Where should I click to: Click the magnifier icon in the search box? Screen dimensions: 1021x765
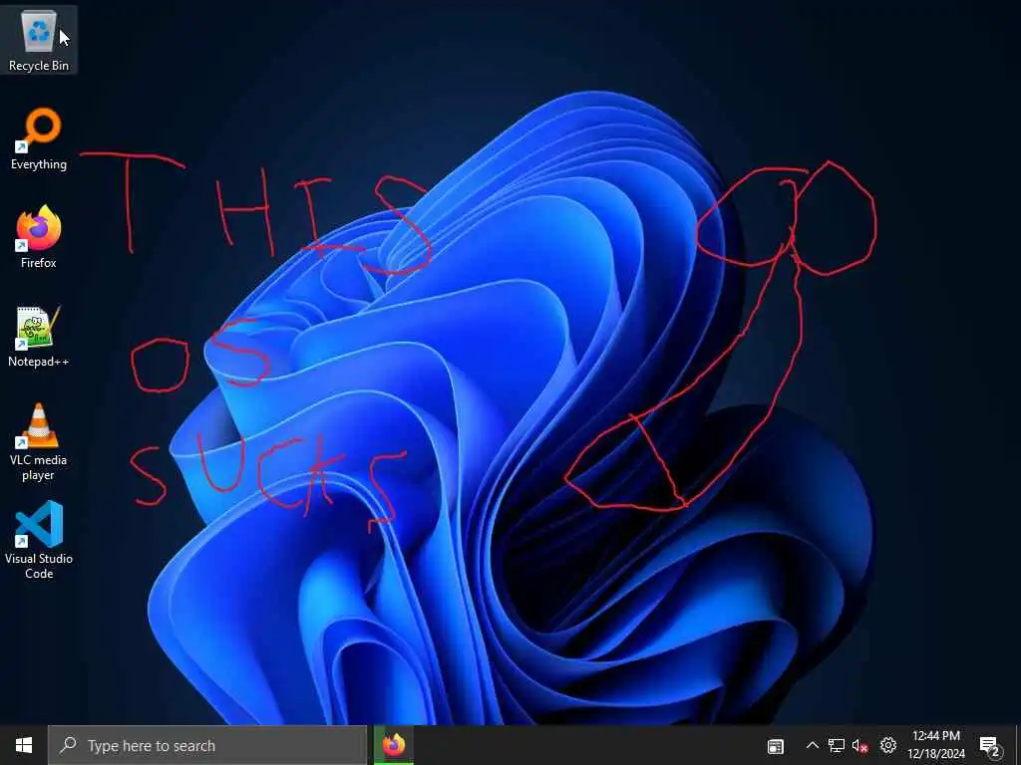click(69, 745)
